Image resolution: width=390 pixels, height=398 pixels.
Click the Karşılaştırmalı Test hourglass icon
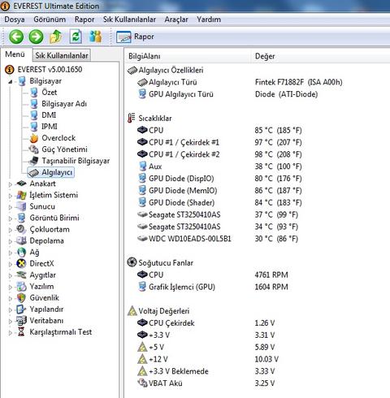[x=21, y=331]
